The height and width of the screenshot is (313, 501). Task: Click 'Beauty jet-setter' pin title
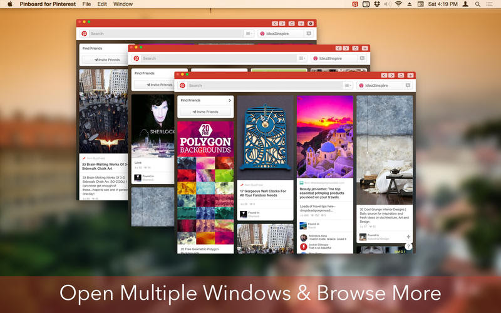[322, 193]
